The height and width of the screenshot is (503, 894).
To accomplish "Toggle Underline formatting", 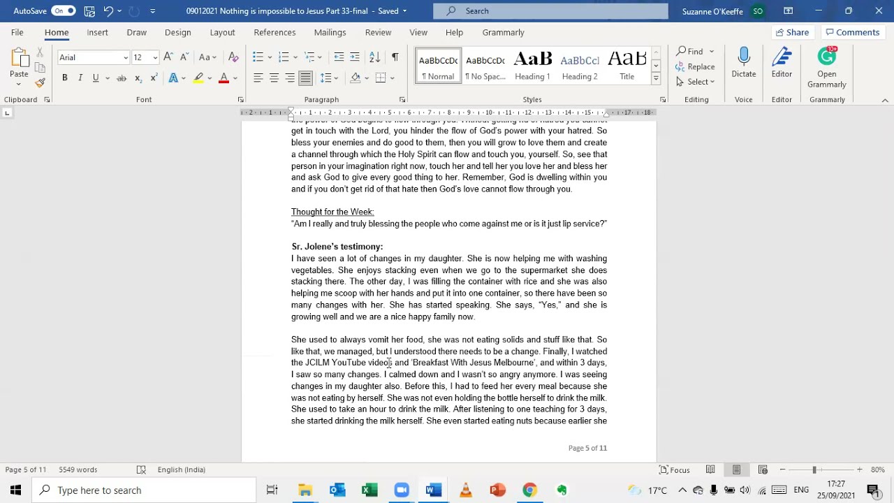I will 96,78.
